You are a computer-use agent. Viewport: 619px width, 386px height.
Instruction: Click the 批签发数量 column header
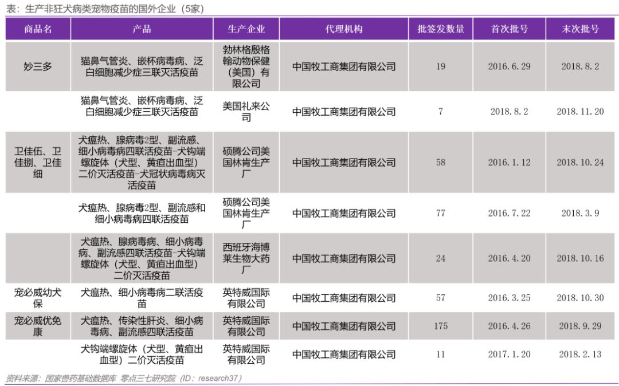441,29
